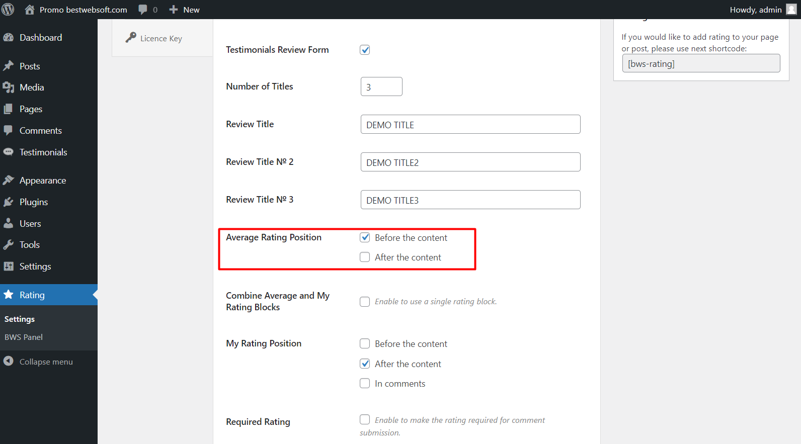This screenshot has width=801, height=444.
Task: Check My Rating In comments option
Action: [x=365, y=383]
